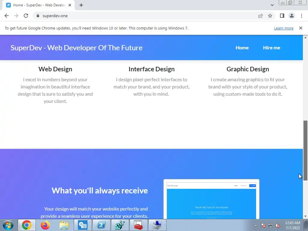This screenshot has height=231, width=308.
Task: Select the Home - SuperDev tab
Action: click(x=38, y=5)
